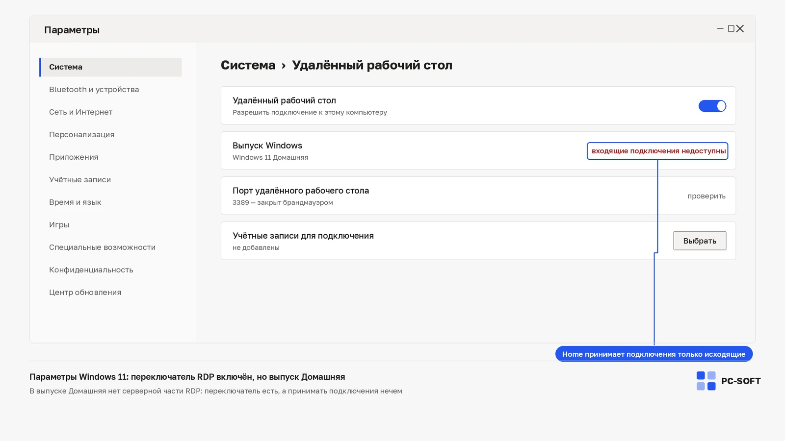The height and width of the screenshot is (441, 785).
Task: Click не добавлены text
Action: pyautogui.click(x=256, y=247)
